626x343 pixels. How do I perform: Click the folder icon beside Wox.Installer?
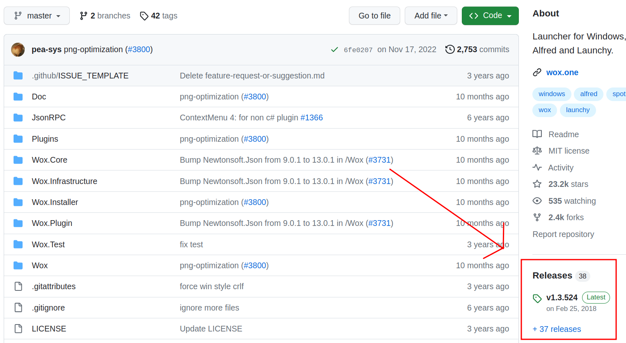coord(18,202)
